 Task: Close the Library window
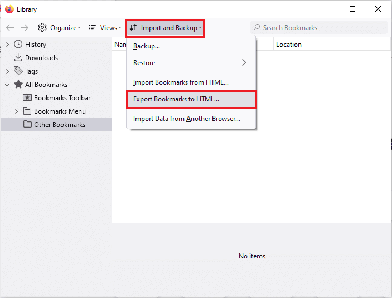coord(378,9)
